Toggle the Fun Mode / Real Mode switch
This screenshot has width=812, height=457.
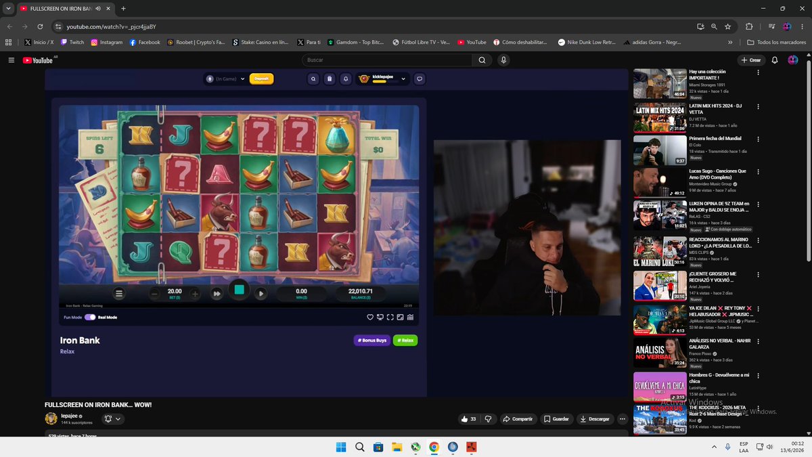[90, 317]
